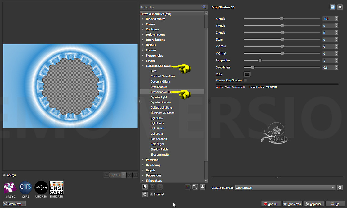This screenshot has height=208, width=347.
Task: Open David Tschumperlé author link
Action: pos(234,87)
